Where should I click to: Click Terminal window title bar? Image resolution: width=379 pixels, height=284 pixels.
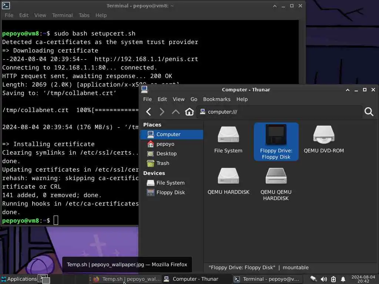(140, 6)
